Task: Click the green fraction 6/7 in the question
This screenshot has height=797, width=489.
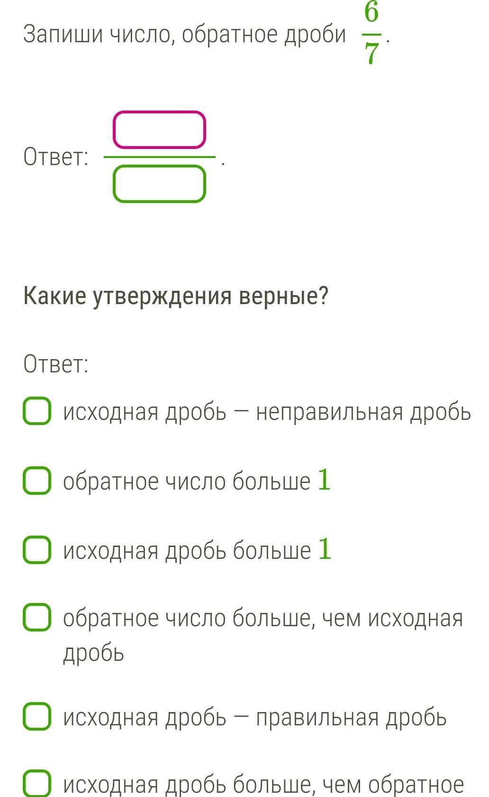Action: click(372, 34)
